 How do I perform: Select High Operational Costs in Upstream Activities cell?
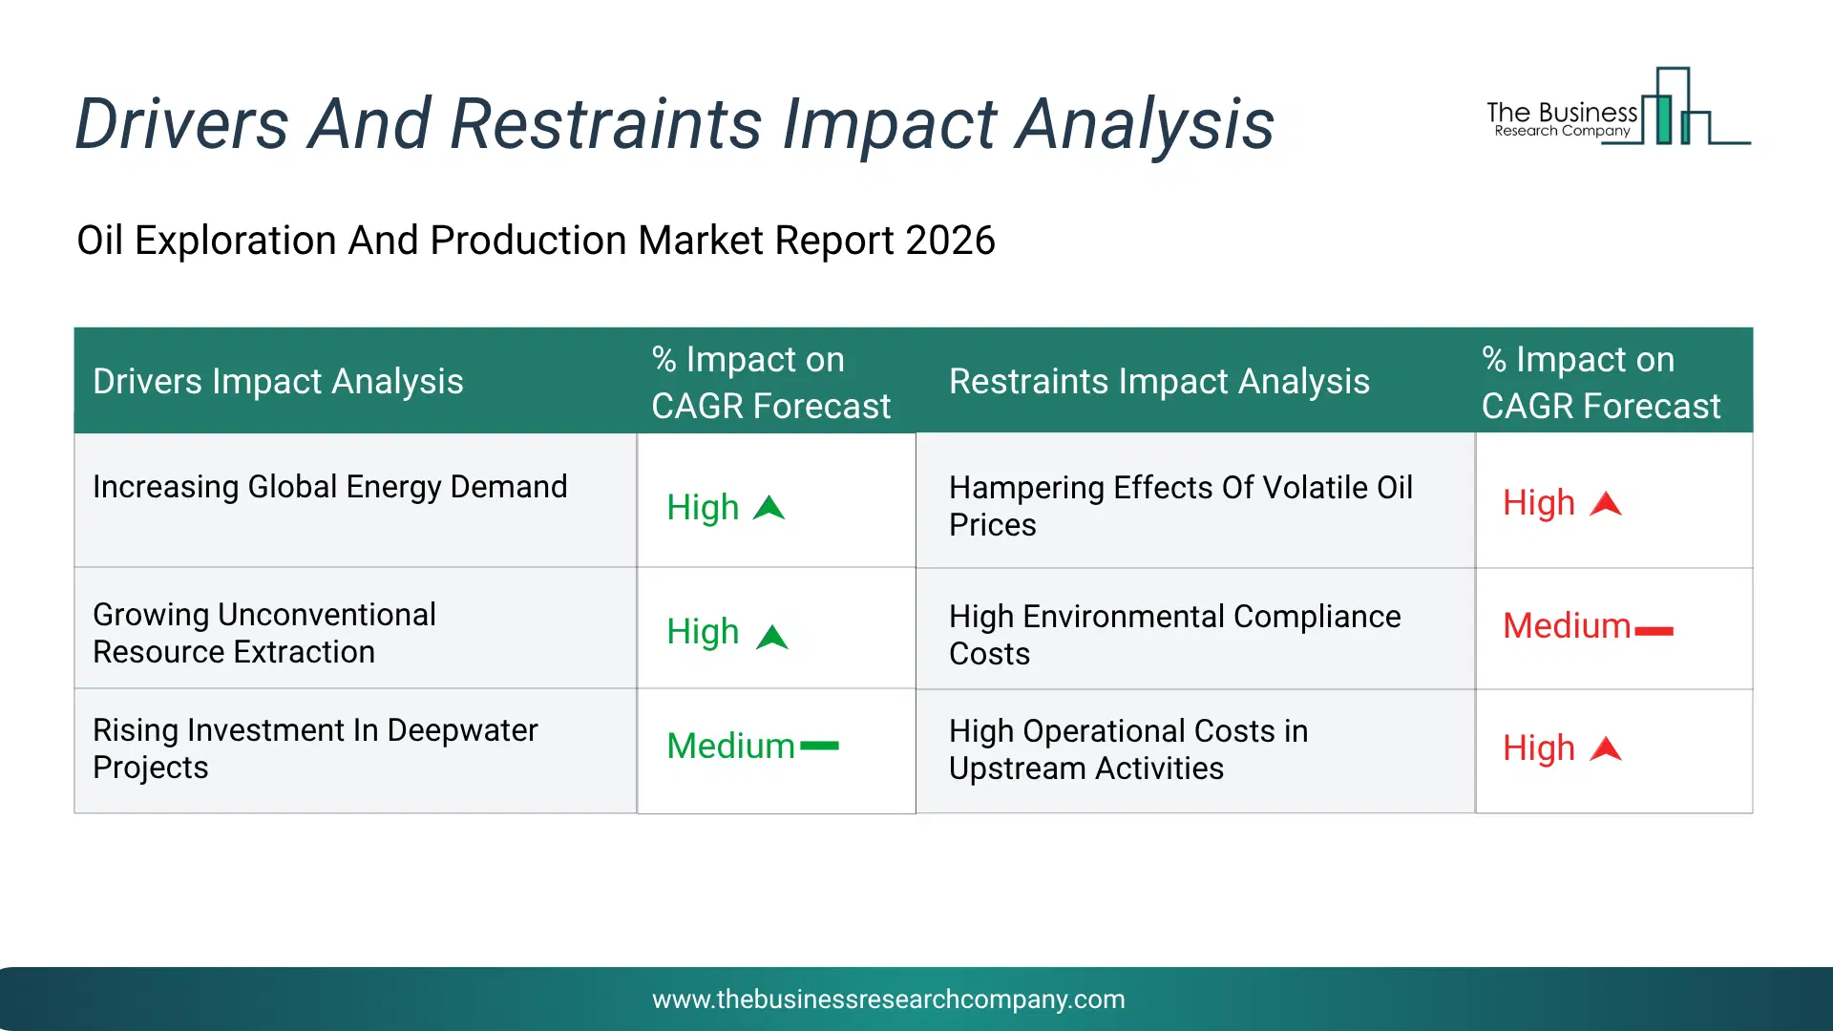[1195, 751]
